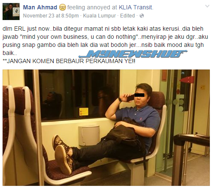Image resolution: width=212 pixels, height=188 pixels.
Task: Open the KLIA Transit location link
Action: 135,7
